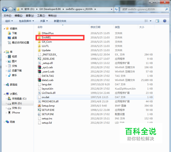Open 文档 (E:) drive
Viewport: 171px width, 152px height.
(17, 108)
